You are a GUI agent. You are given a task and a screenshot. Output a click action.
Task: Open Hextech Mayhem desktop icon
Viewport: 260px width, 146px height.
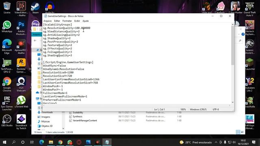(x=249, y=28)
